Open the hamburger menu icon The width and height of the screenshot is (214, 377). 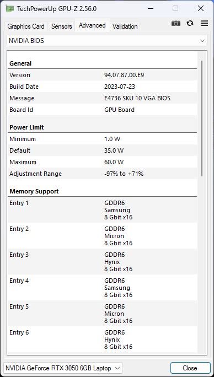(205, 23)
